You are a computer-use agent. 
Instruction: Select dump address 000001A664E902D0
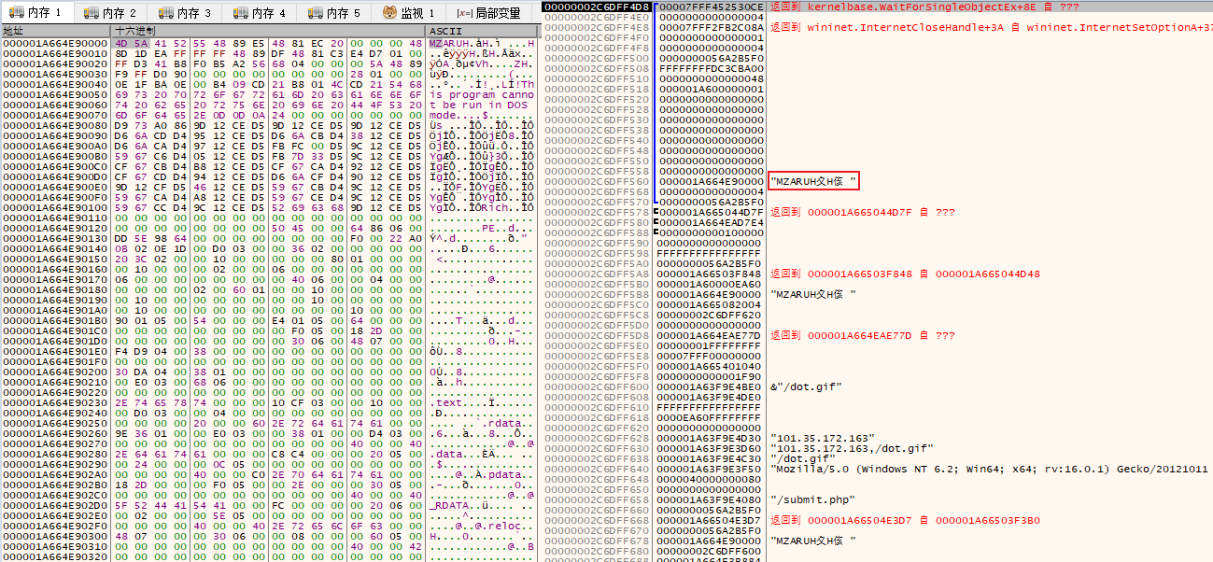point(56,505)
